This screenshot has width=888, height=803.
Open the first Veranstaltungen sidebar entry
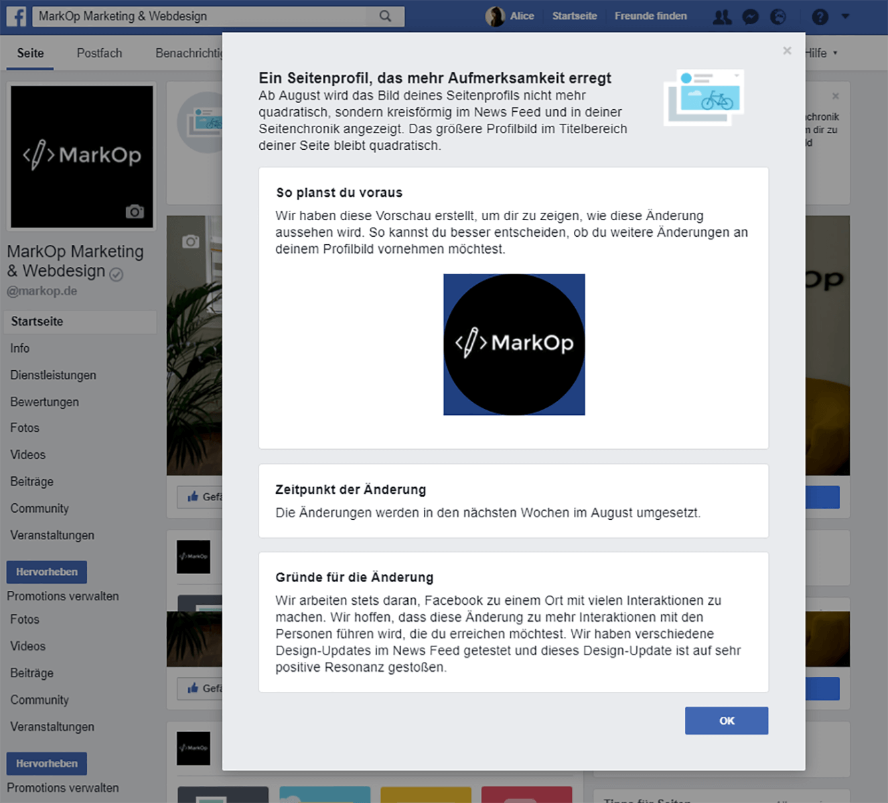52,535
